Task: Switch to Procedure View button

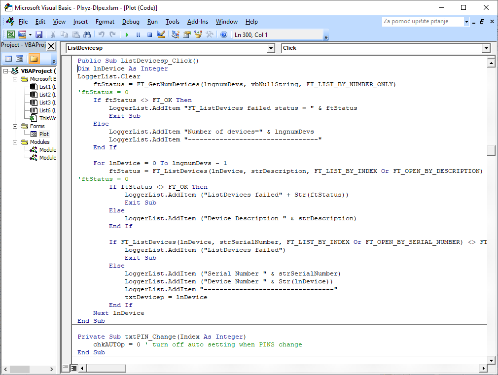Action: pyautogui.click(x=66, y=368)
